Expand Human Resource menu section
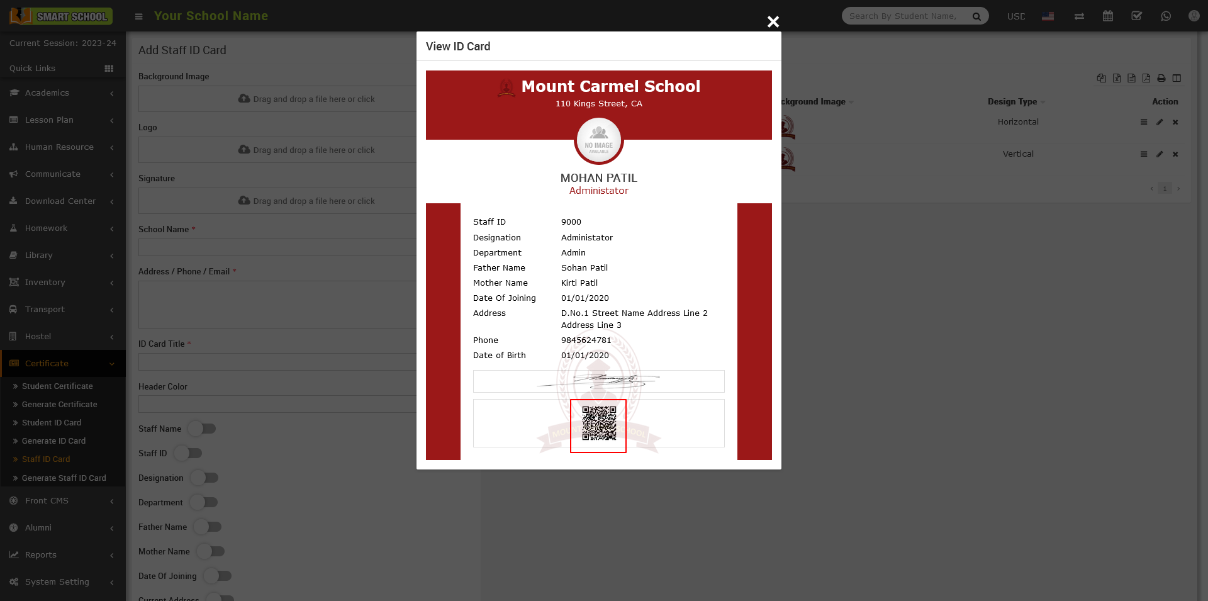The width and height of the screenshot is (1208, 601). 62,147
